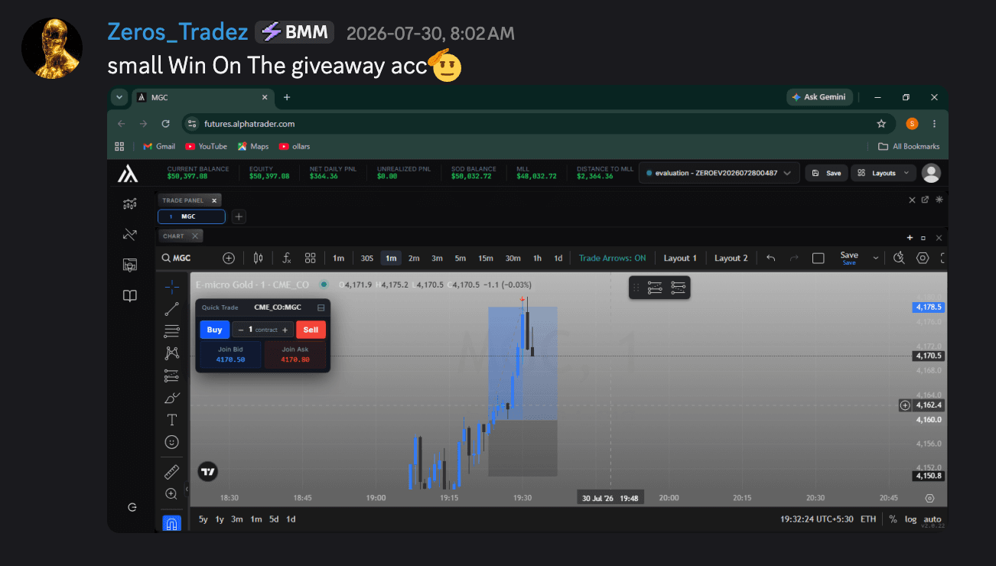
Task: Open the candlestick chart style menu
Action: 258,258
